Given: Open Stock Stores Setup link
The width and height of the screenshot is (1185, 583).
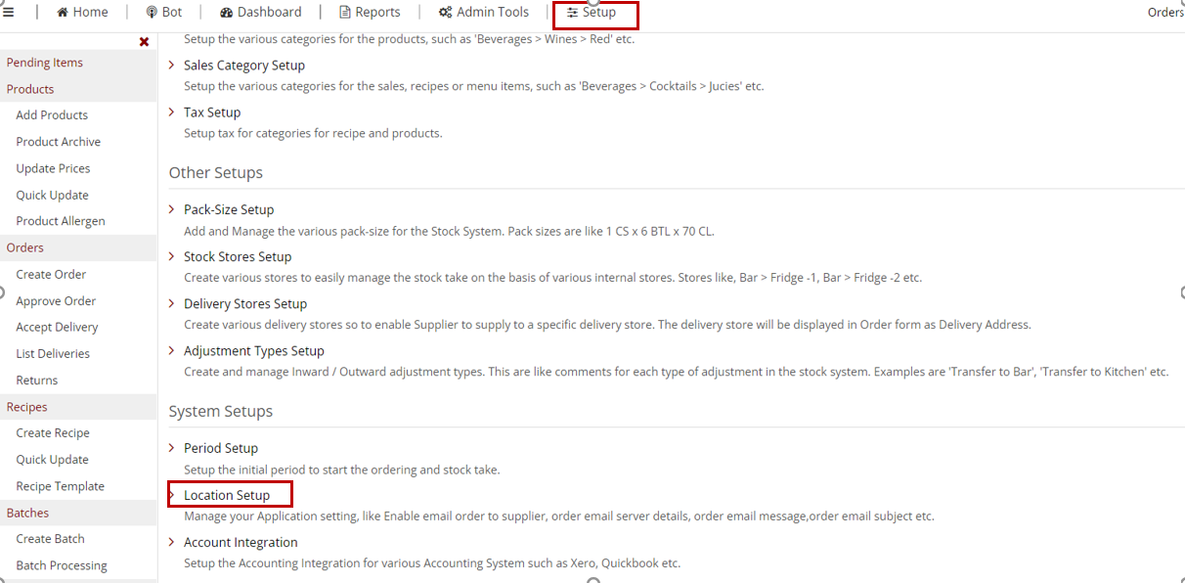Looking at the screenshot, I should tap(238, 256).
